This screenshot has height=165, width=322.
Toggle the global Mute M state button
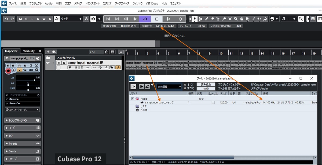coord(21,19)
